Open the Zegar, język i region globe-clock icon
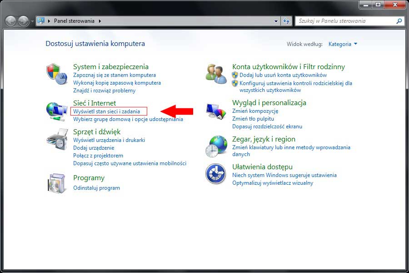Viewport: 409px width, 273px height. (x=216, y=147)
